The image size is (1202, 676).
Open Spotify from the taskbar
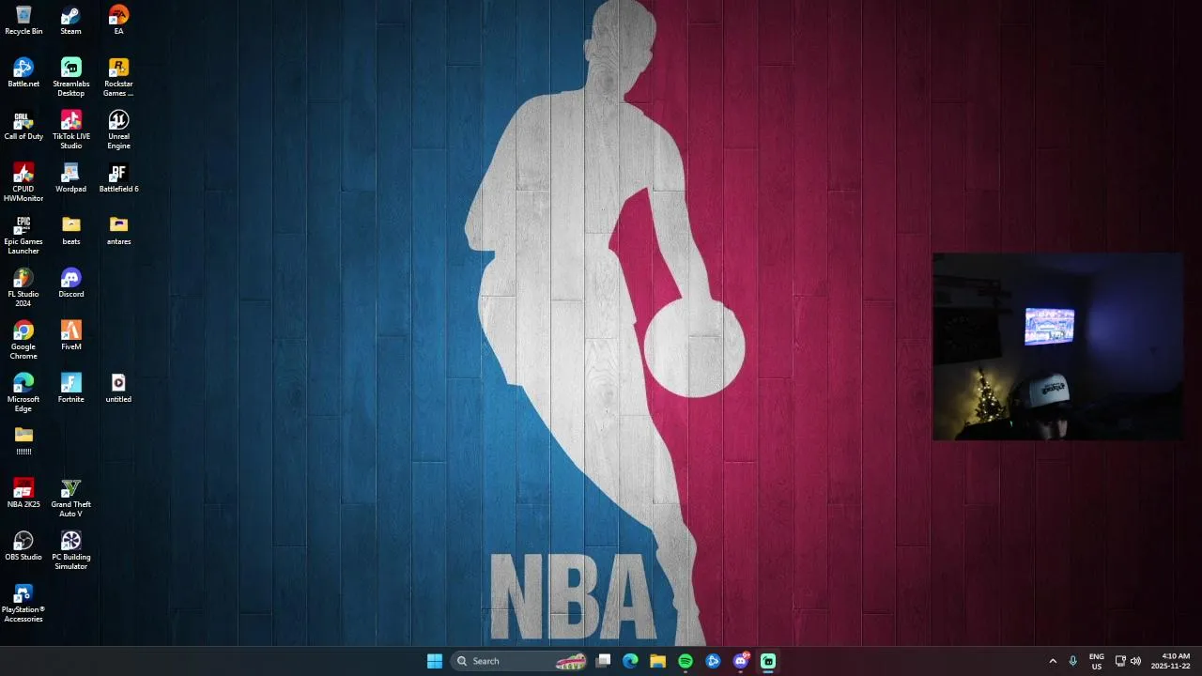(686, 661)
